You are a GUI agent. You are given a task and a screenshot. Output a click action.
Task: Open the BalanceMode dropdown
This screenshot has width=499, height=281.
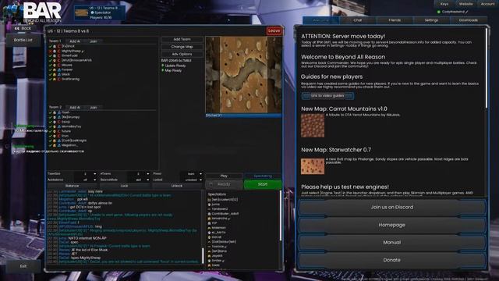point(138,180)
